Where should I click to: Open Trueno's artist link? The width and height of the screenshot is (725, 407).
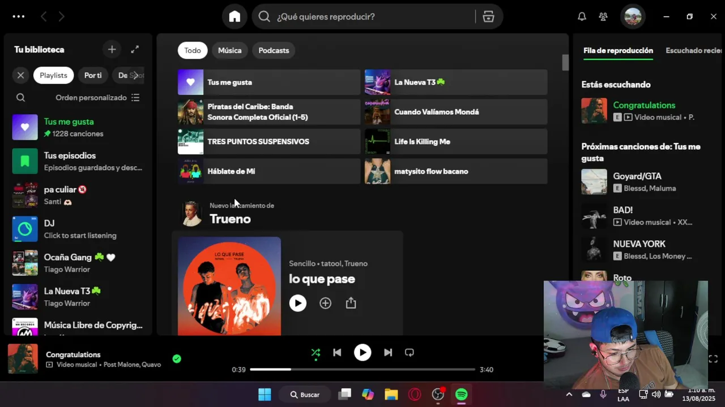(230, 219)
